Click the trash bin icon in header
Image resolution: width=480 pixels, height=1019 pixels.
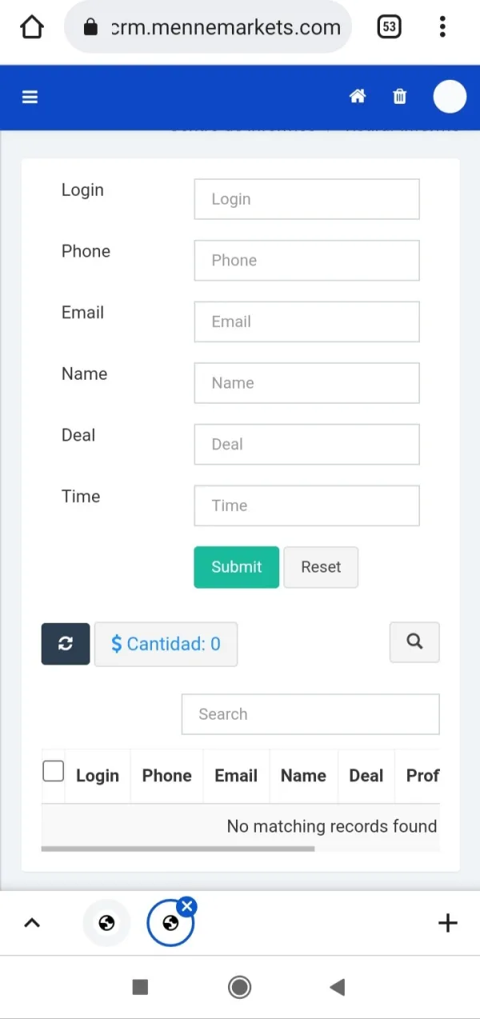400,97
